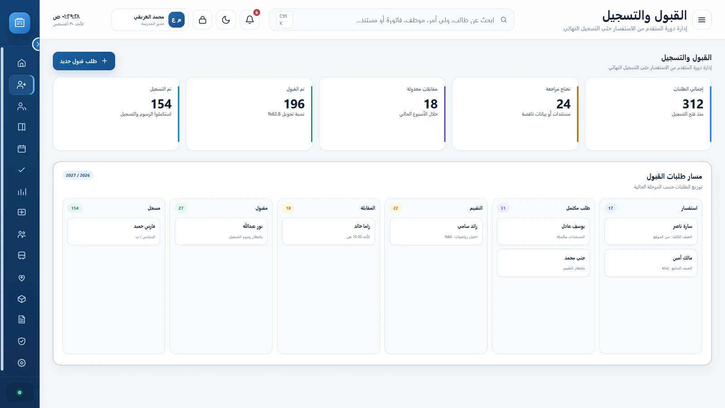Open the settings gear sidebar icon
The width and height of the screenshot is (725, 408).
tap(21, 363)
